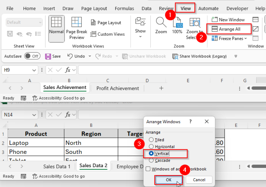Select the Tiled arrange option
266x187 pixels.
(151, 140)
